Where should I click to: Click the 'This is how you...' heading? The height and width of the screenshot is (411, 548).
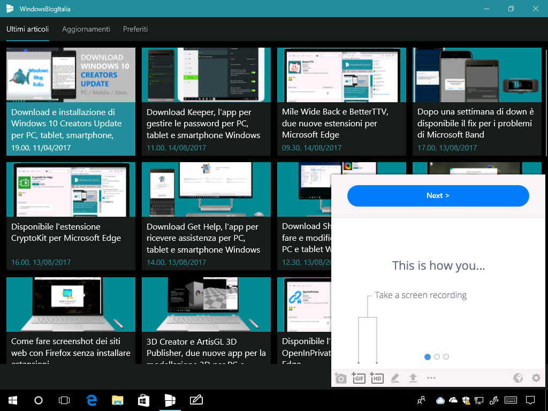tap(438, 265)
